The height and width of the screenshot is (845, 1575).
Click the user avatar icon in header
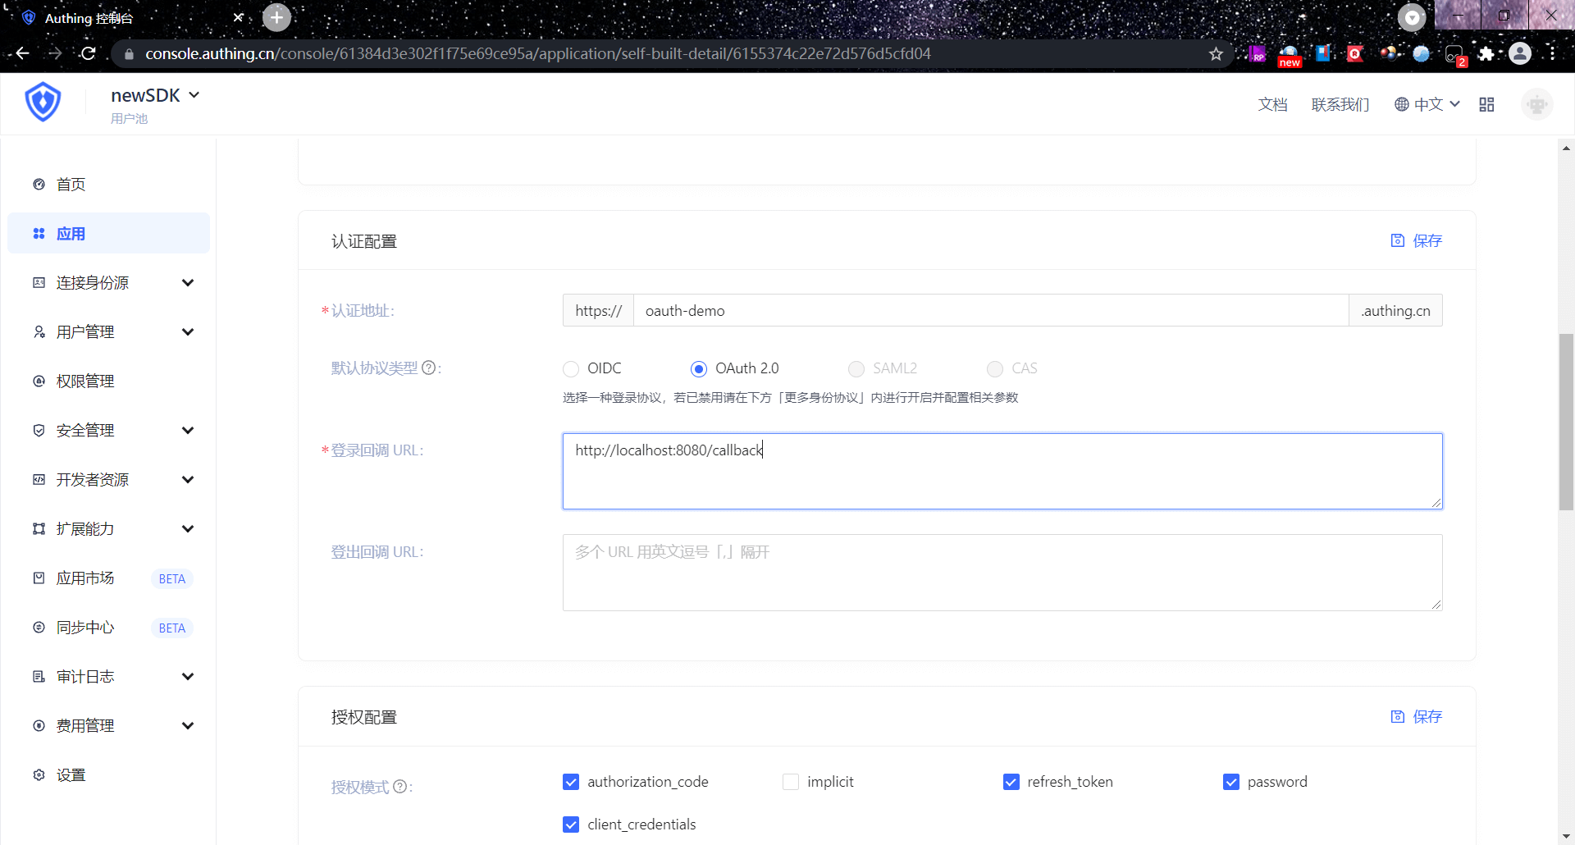pos(1536,104)
